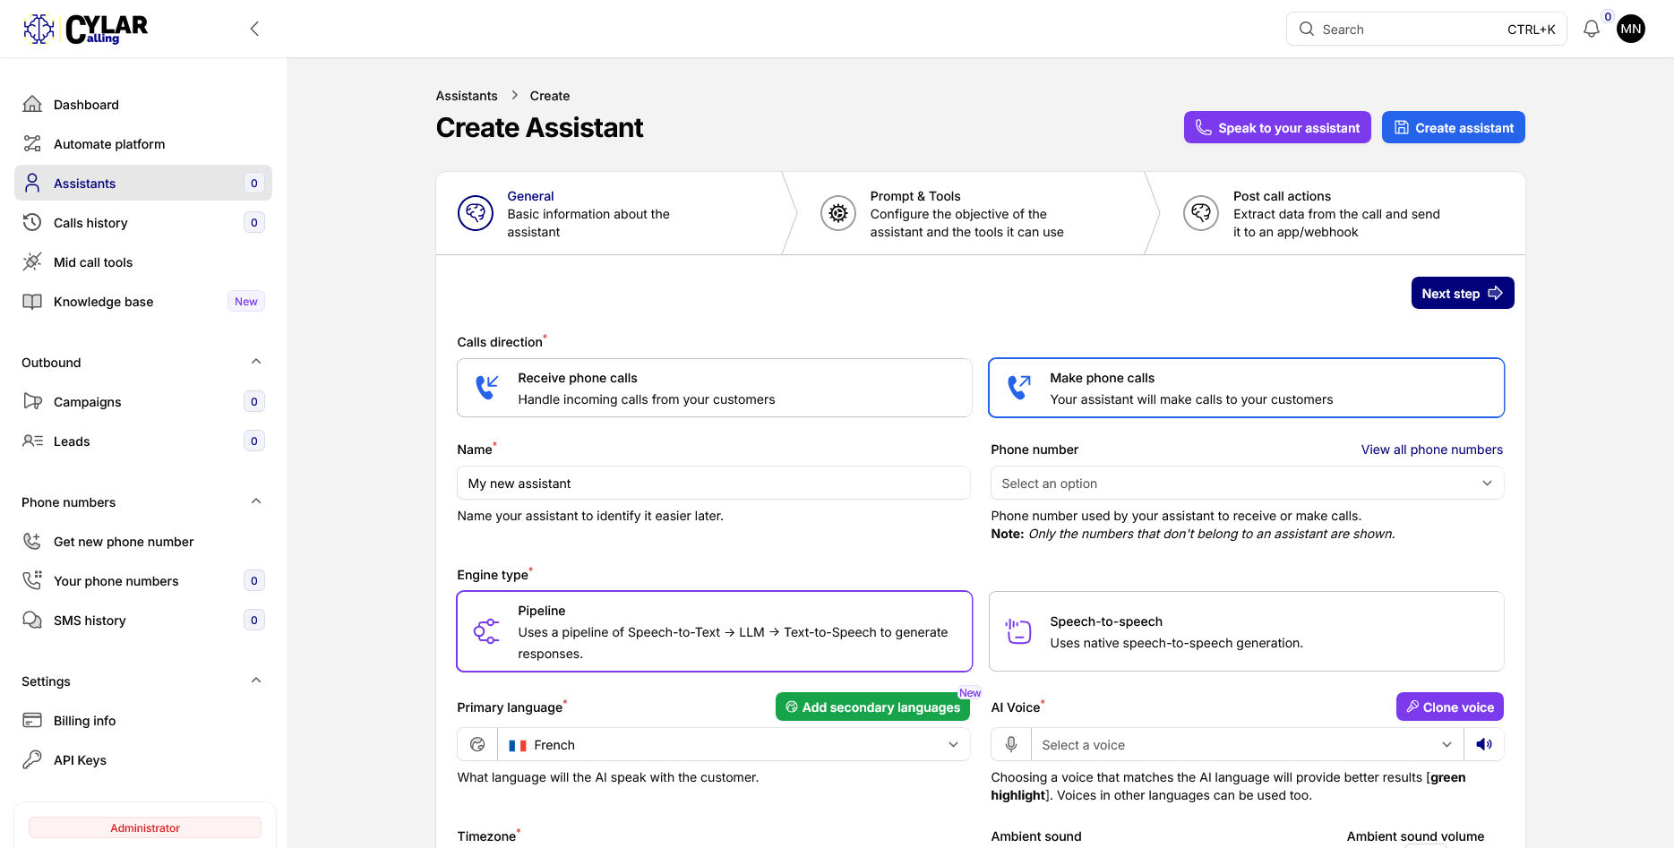Click the Administrator role badge
This screenshot has width=1674, height=848.
point(145,827)
